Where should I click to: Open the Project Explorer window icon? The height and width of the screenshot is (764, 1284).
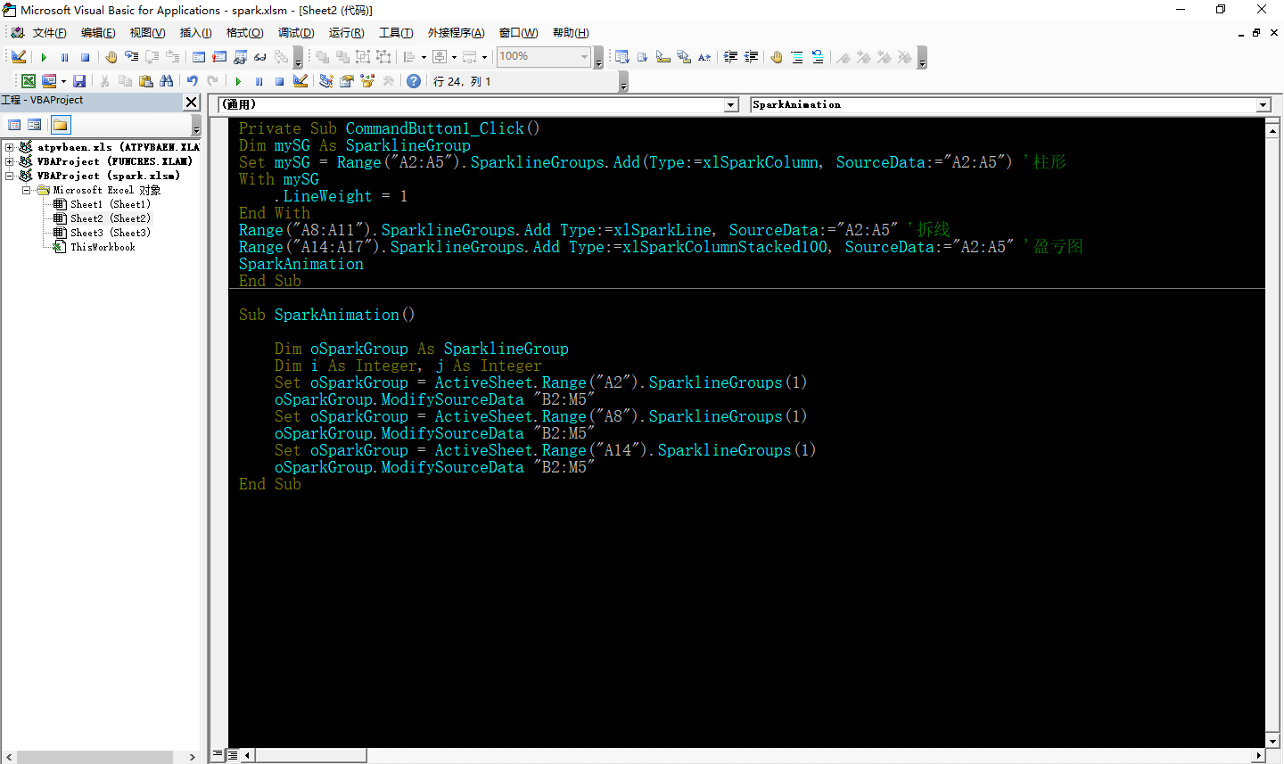point(326,81)
